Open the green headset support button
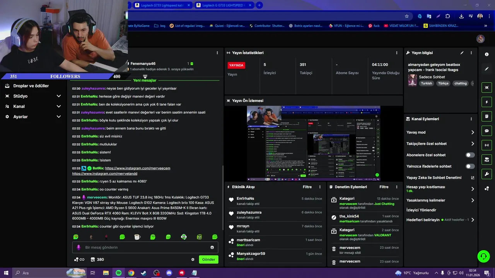The image size is (495, 278). [483, 256]
